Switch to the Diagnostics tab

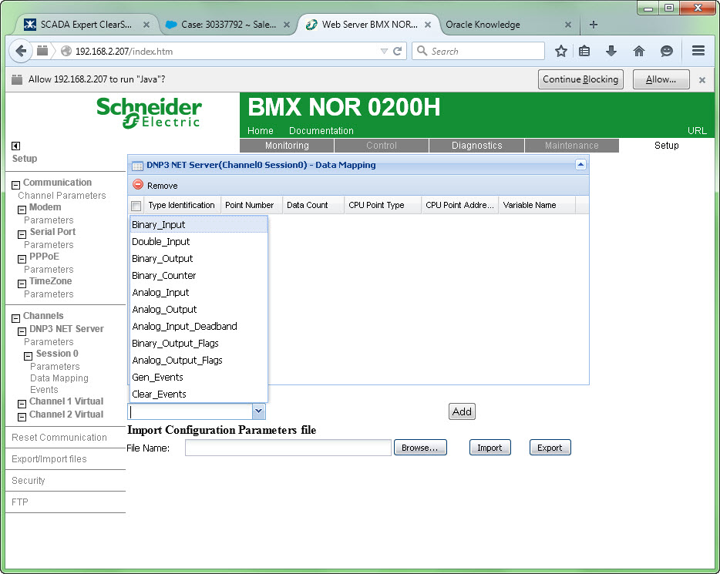pyautogui.click(x=476, y=146)
